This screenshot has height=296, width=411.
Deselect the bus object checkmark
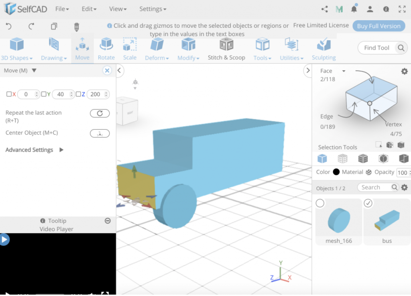pyautogui.click(x=368, y=204)
